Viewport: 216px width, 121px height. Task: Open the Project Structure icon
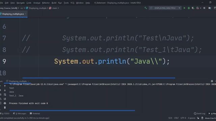210,8
